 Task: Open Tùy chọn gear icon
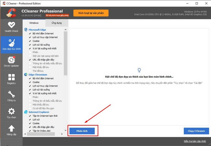tap(11, 111)
